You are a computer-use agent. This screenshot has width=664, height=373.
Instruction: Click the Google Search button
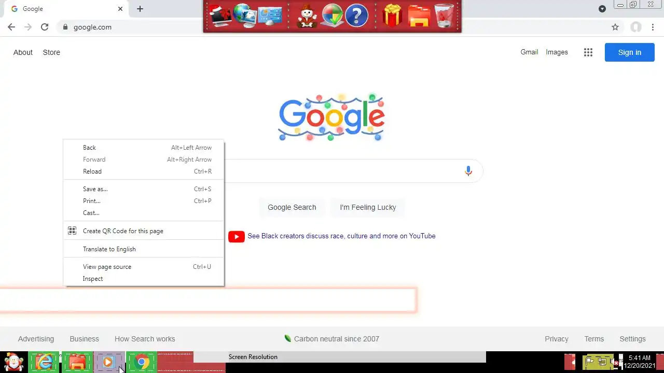pyautogui.click(x=292, y=207)
